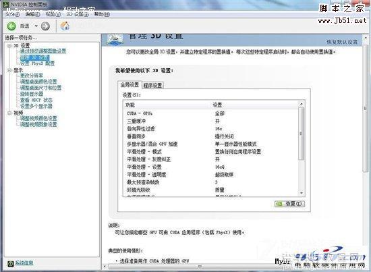
Task: Collapse the 显示 tree node
Action: [9, 70]
